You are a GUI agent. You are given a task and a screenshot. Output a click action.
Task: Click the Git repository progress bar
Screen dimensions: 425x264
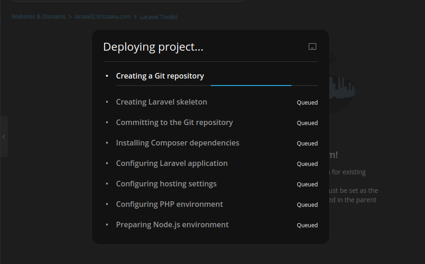[217, 86]
